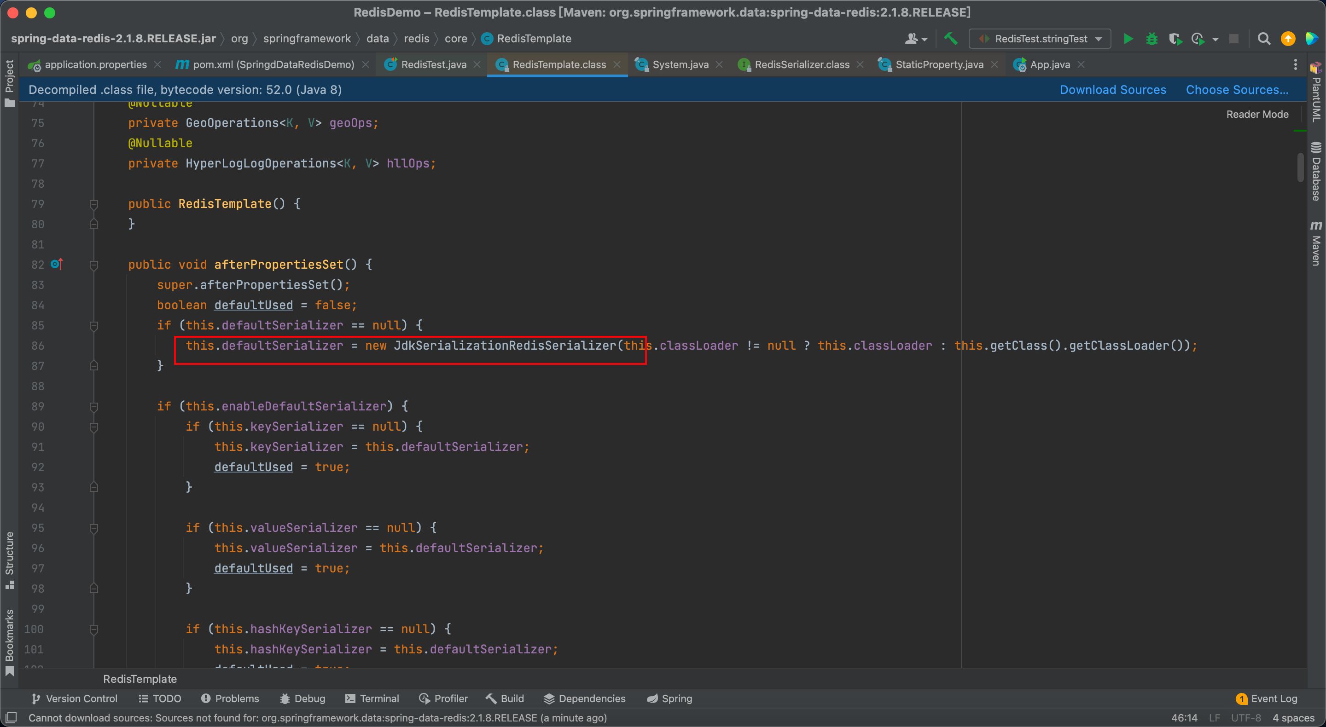Viewport: 1326px width, 727px height.
Task: Open the Build tool window
Action: click(505, 698)
